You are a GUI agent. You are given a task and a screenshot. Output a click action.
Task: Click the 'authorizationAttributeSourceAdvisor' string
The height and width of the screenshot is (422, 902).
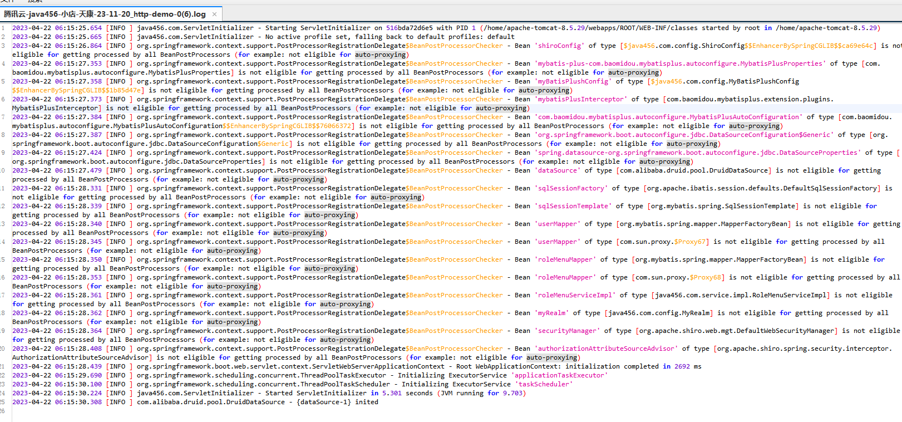pyautogui.click(x=606, y=349)
